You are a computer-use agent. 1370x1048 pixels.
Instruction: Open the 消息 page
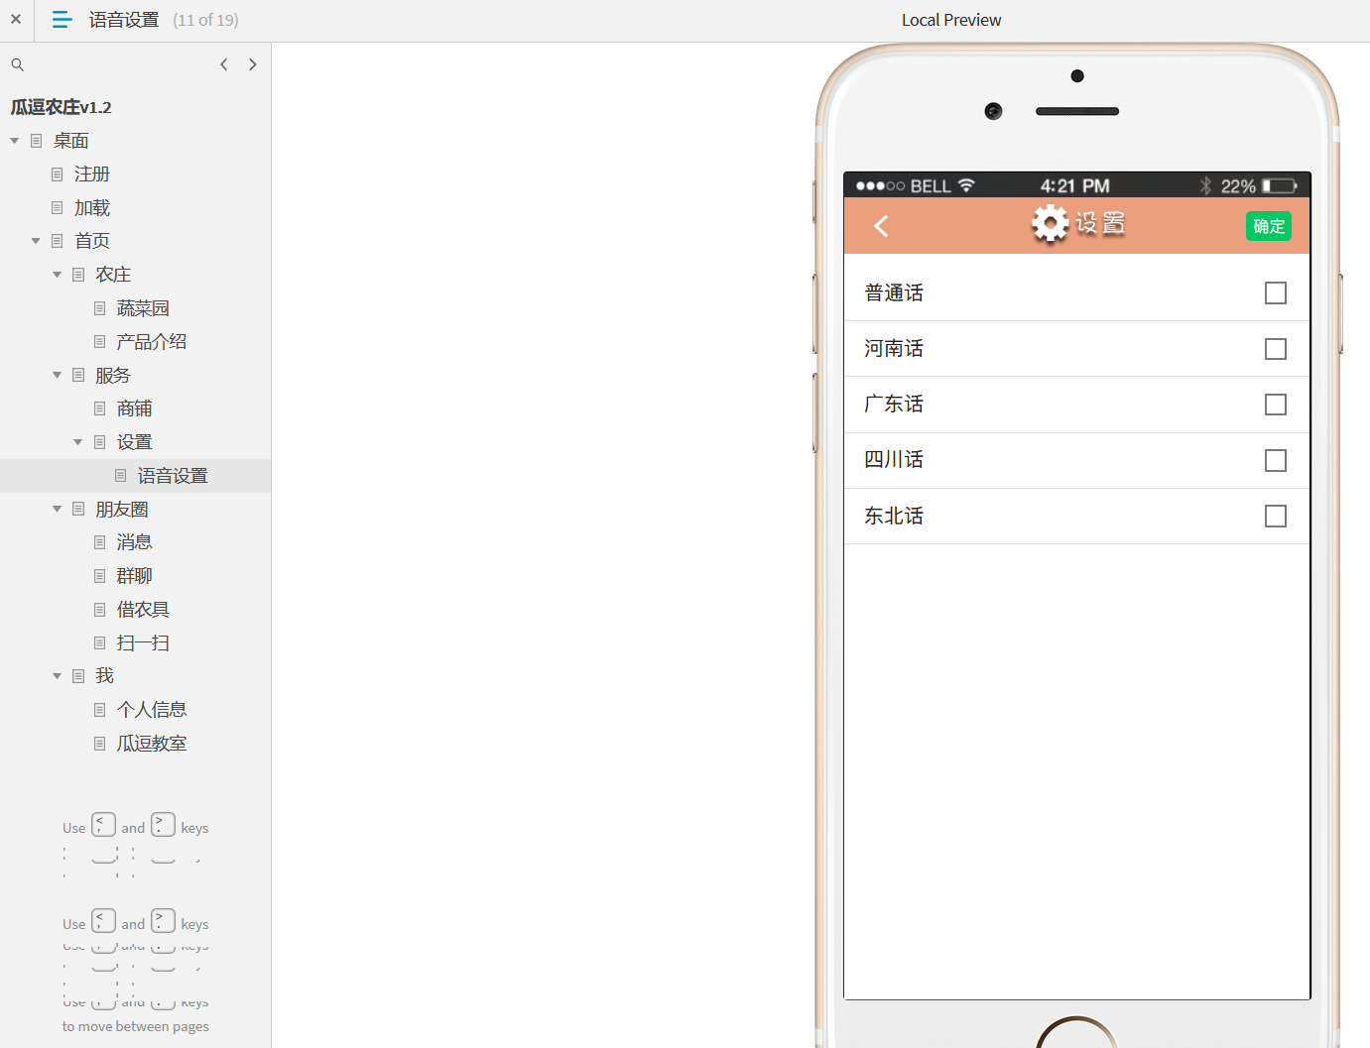tap(134, 542)
